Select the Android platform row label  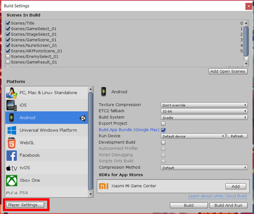tap(27, 118)
